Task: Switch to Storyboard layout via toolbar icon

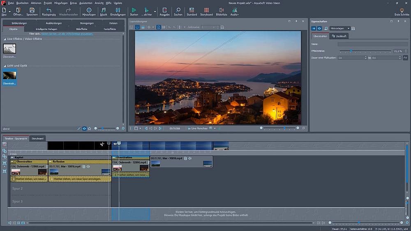Action: [206, 10]
